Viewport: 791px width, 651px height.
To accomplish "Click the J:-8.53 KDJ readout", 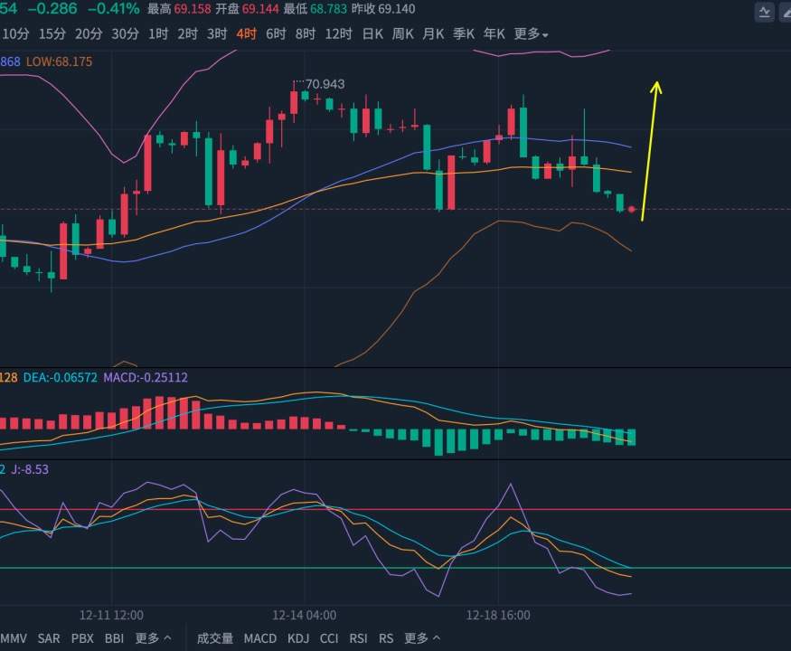I will [x=30, y=469].
